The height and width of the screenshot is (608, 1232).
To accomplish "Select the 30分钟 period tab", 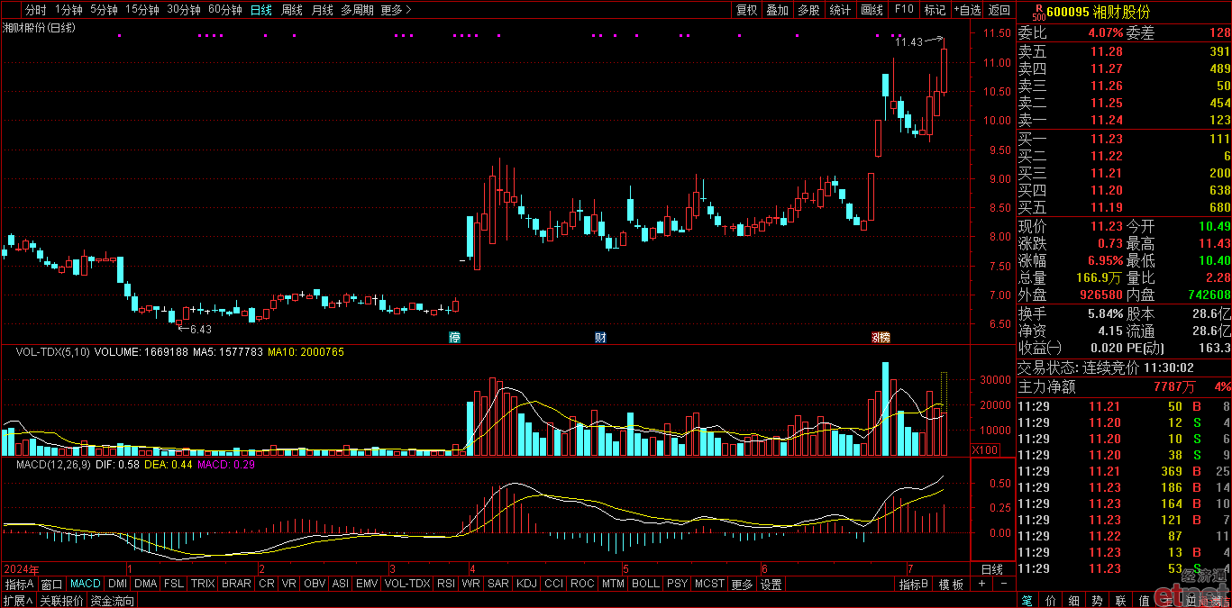I will [x=184, y=10].
